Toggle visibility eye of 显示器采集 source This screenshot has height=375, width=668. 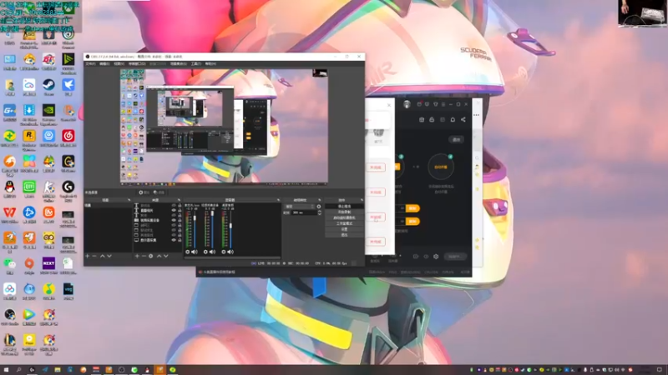[174, 240]
